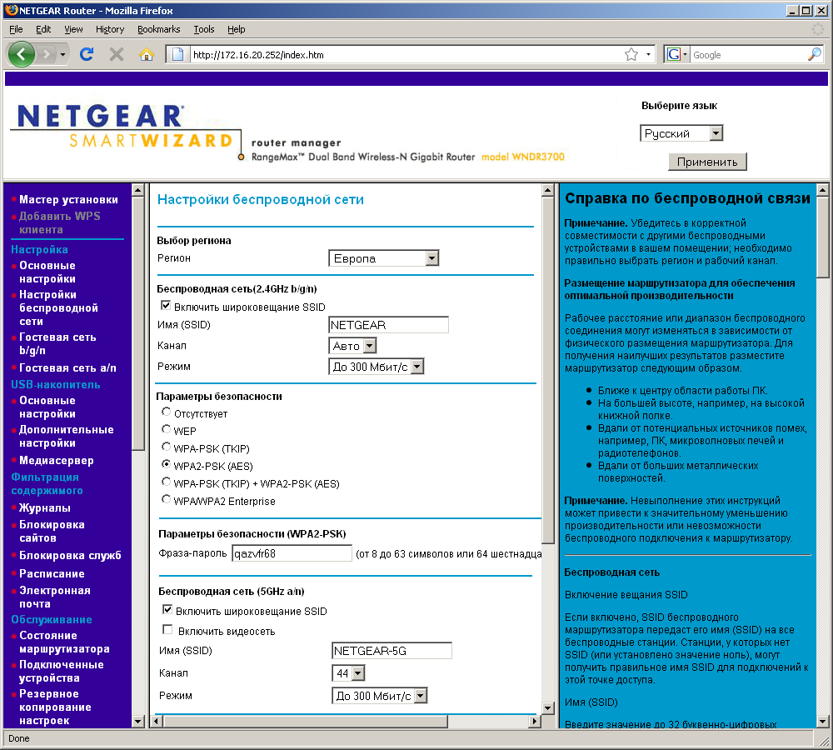Click the help pane scrollbar thumb
Image resolution: width=833 pixels, height=750 pixels.
coord(822,237)
